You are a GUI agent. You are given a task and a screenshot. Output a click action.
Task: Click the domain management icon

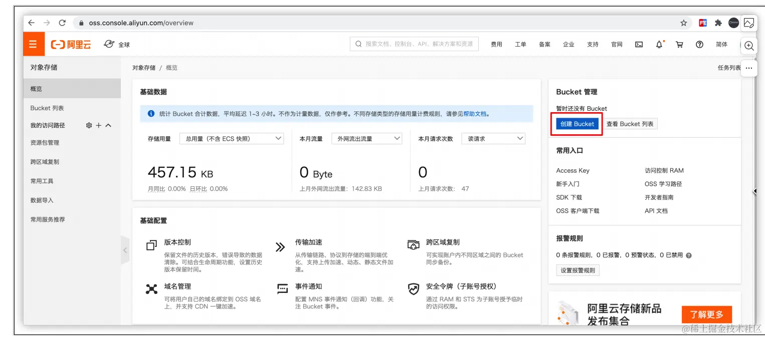151,289
